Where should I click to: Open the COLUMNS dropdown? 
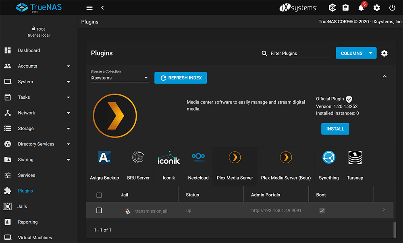(x=356, y=53)
